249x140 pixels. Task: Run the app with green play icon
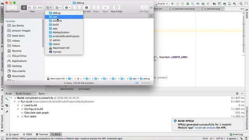point(172,3)
